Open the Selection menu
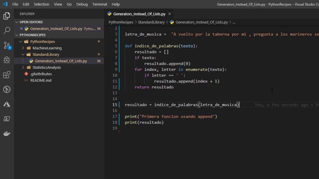 pos(41,4)
